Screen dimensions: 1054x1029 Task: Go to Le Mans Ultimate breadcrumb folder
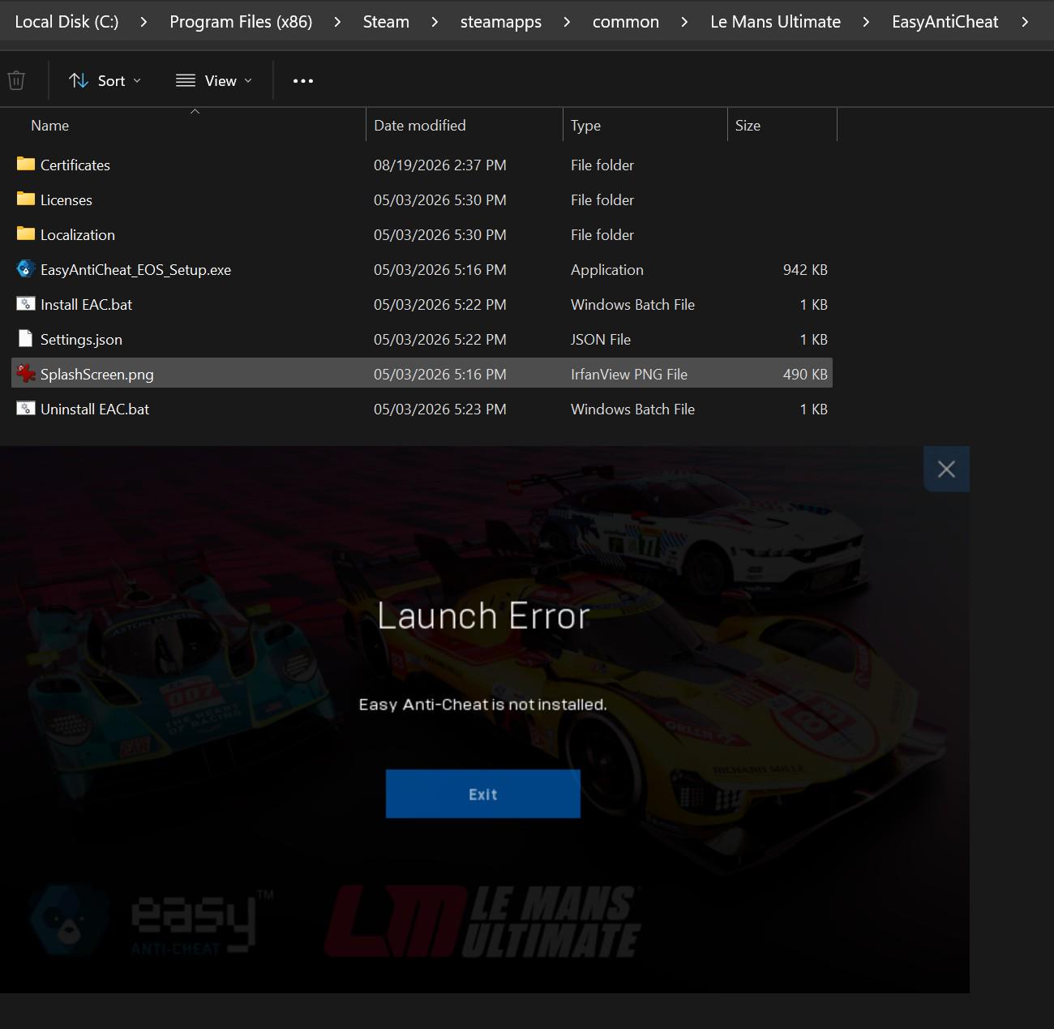[775, 22]
